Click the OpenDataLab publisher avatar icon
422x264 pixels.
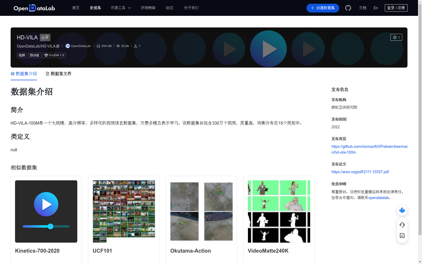pos(68,46)
